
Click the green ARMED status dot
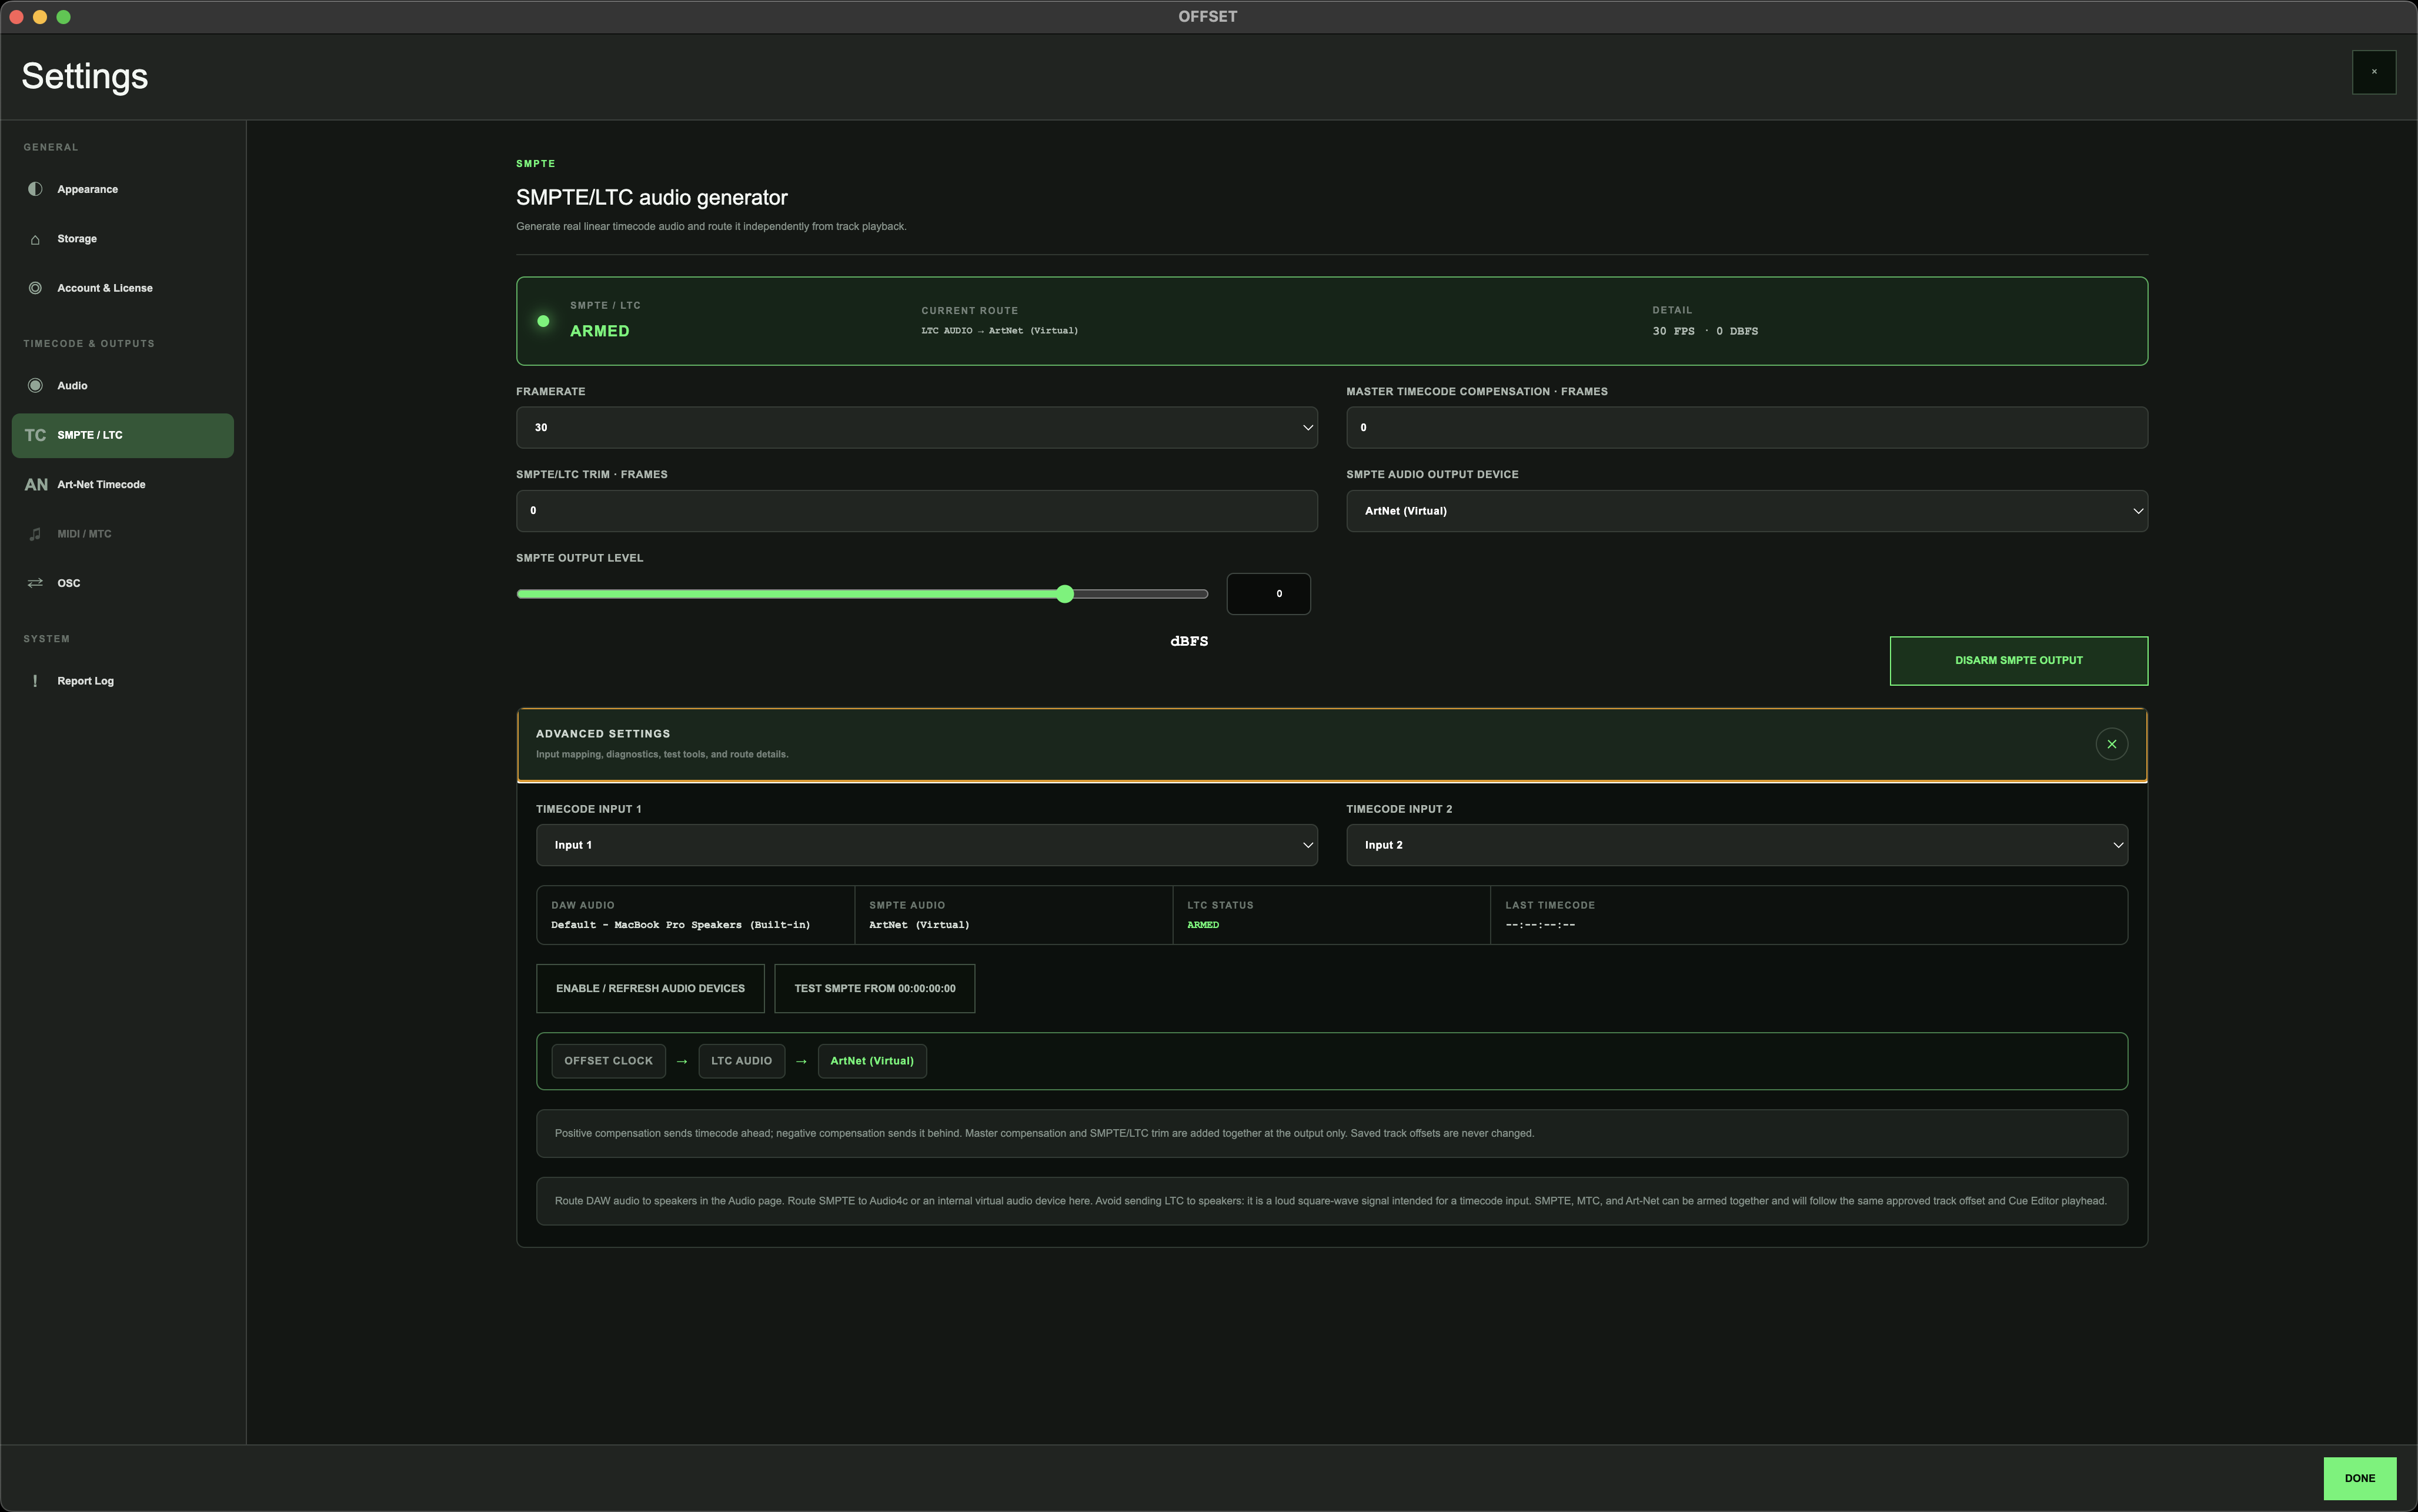pyautogui.click(x=543, y=321)
